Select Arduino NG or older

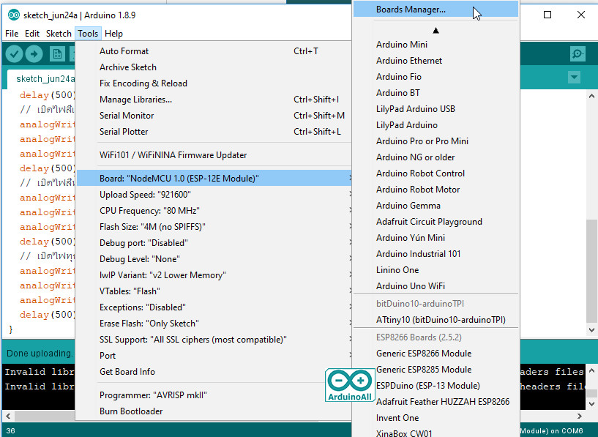tap(436, 157)
